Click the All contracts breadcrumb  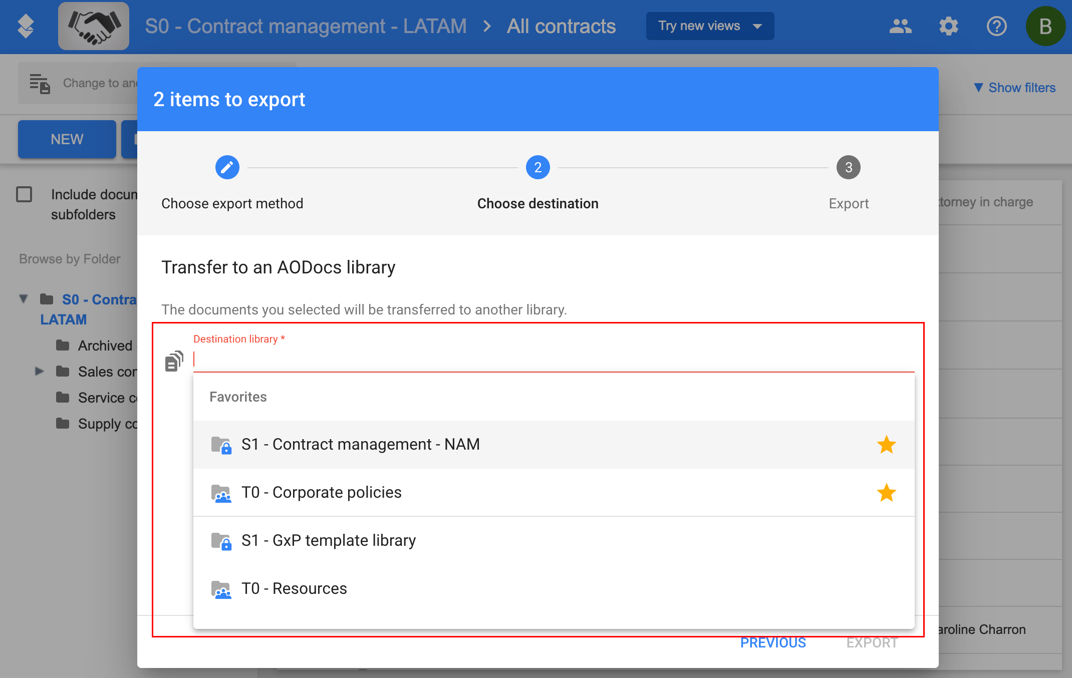[561, 26]
